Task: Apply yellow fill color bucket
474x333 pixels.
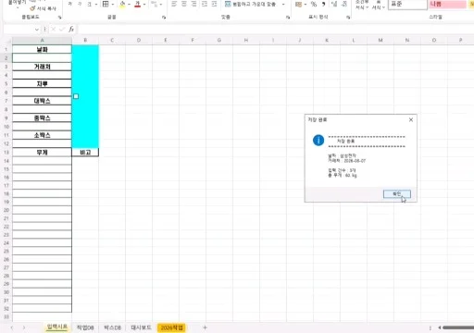Action: click(x=122, y=4)
